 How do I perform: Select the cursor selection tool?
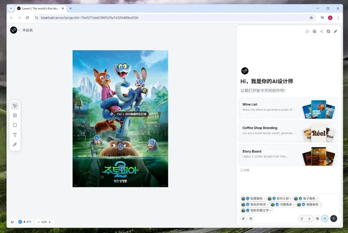pos(15,106)
